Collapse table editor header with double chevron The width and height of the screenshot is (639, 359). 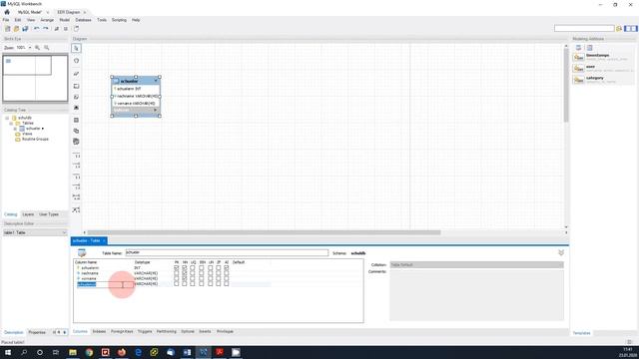tap(561, 252)
